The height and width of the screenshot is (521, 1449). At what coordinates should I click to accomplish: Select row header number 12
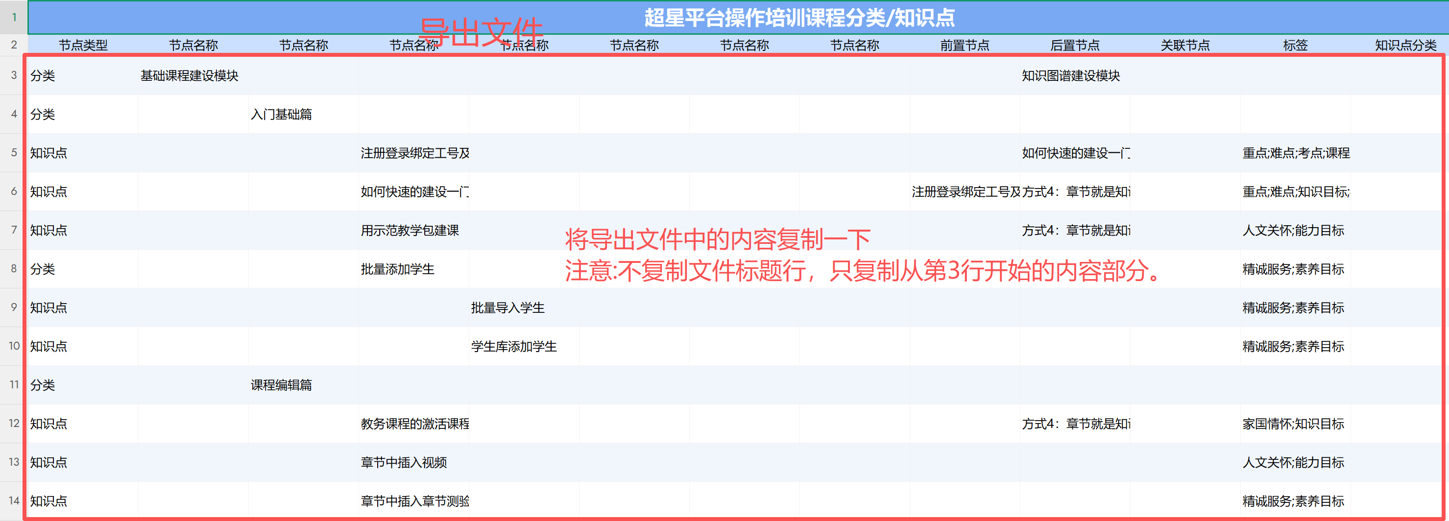(x=14, y=423)
